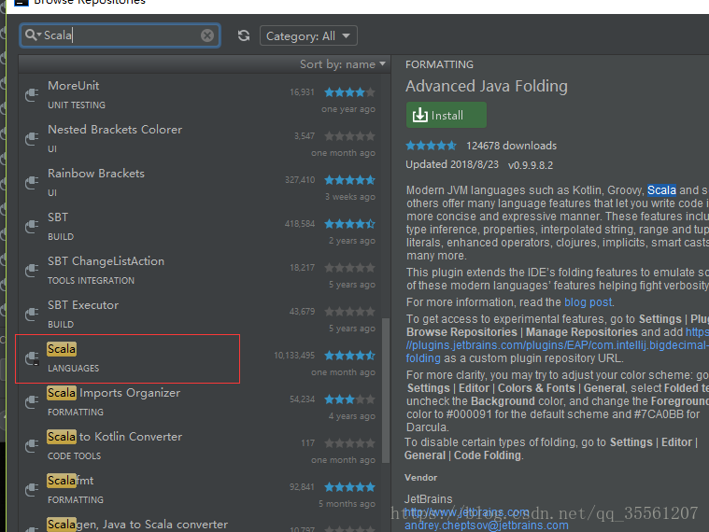The width and height of the screenshot is (709, 532).
Task: Click the Advanced Java Folding detail star rating
Action: (431, 146)
